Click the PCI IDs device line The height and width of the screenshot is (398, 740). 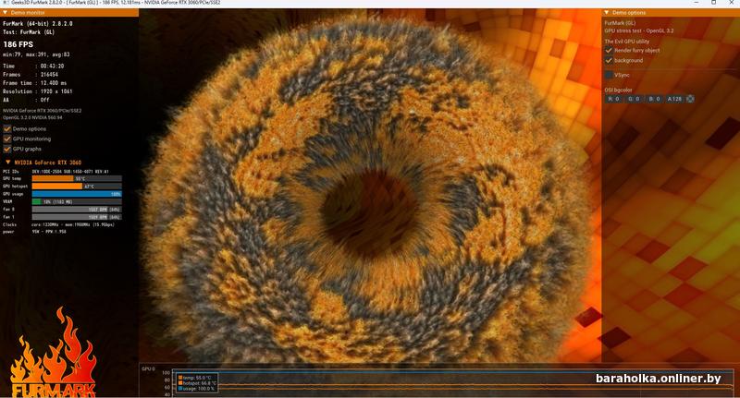[55, 172]
